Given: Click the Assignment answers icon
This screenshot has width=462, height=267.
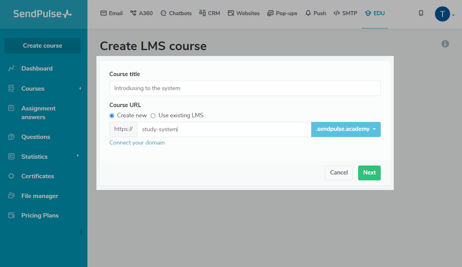Looking at the screenshot, I should [11, 108].
